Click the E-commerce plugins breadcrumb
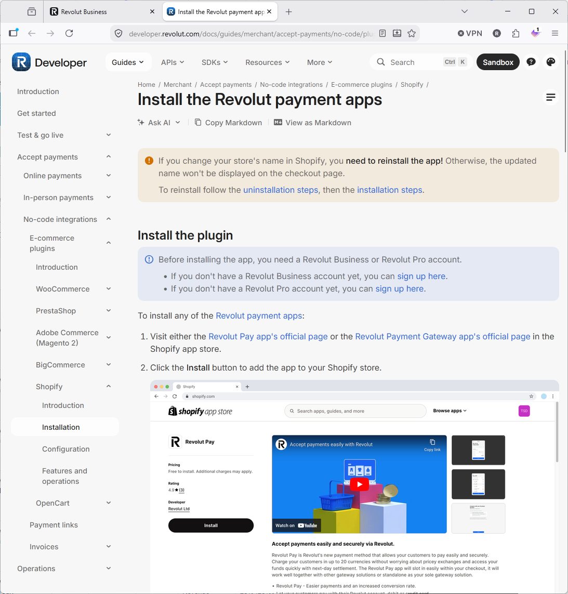Image resolution: width=568 pixels, height=594 pixels. tap(362, 85)
